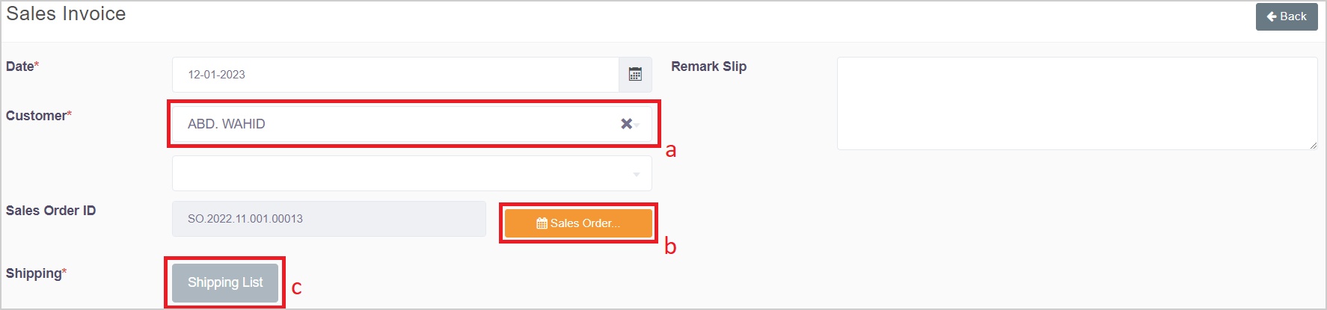Viewport: 1327px width, 310px height.
Task: Click the Sales Order ID label
Action: [51, 211]
